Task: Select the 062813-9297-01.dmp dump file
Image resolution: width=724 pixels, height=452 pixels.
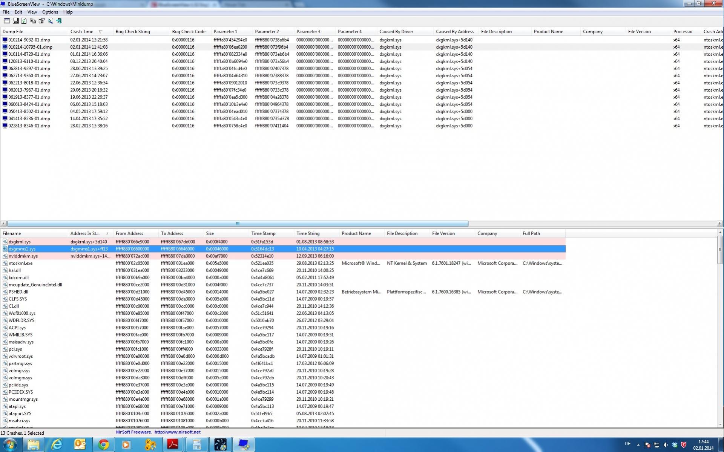Action: pos(29,69)
